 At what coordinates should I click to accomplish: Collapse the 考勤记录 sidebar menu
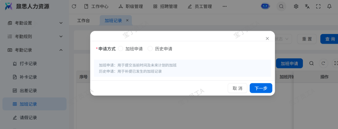pos(34,50)
